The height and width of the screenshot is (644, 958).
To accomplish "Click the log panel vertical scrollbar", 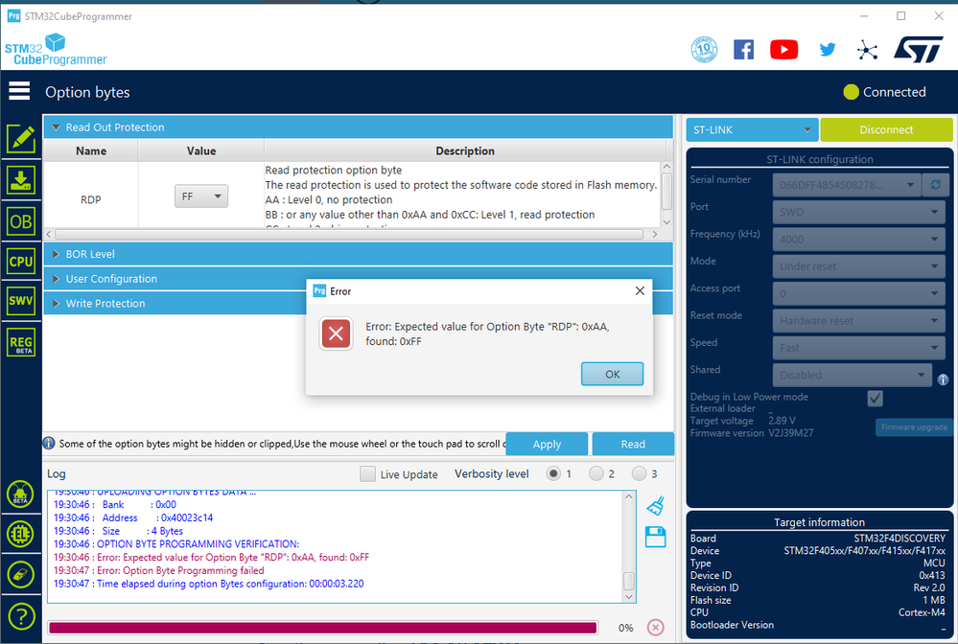I will pyautogui.click(x=629, y=547).
